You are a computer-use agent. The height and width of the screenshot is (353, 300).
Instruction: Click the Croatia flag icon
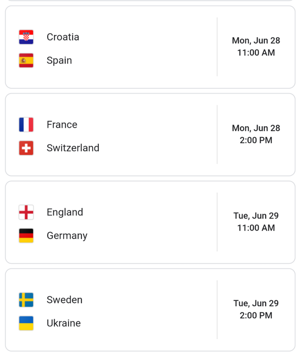coord(26,37)
